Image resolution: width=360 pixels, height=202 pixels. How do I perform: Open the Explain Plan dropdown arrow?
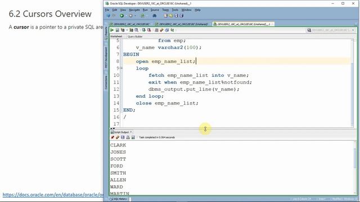127,30
